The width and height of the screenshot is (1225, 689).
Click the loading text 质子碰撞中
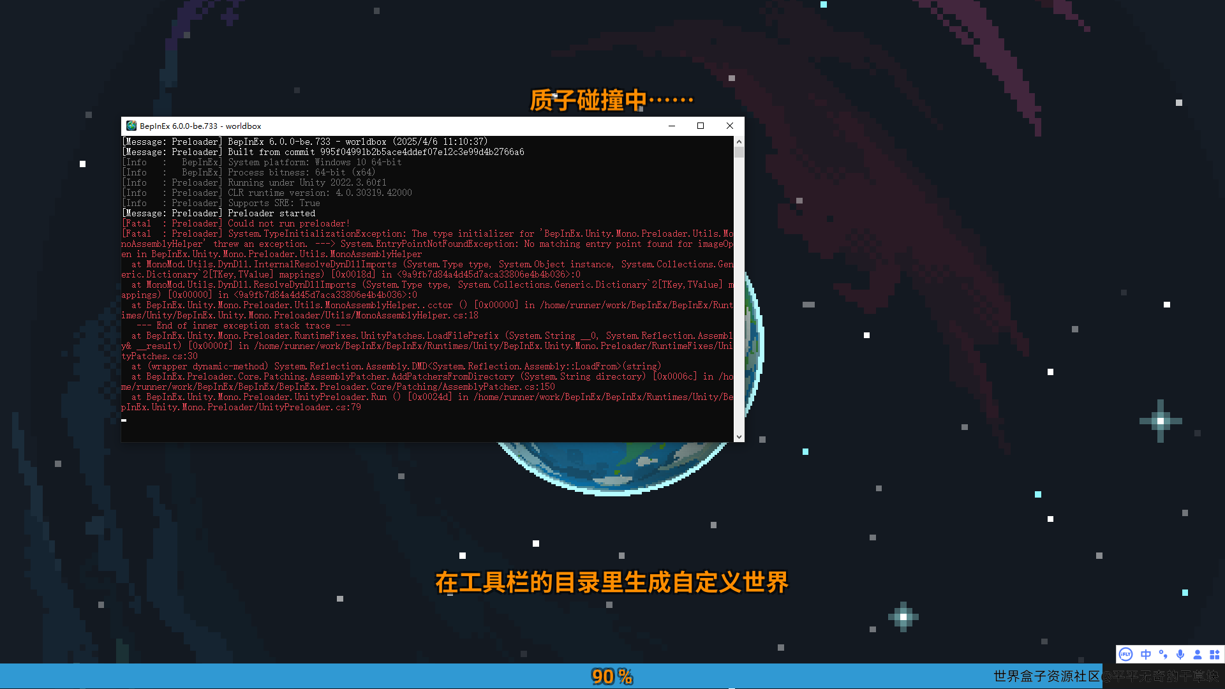point(611,100)
